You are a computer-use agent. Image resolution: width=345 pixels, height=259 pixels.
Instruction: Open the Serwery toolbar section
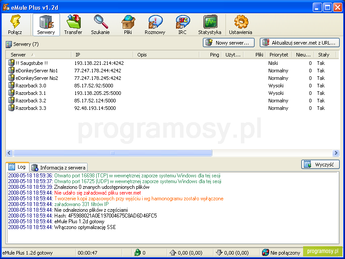click(46, 25)
